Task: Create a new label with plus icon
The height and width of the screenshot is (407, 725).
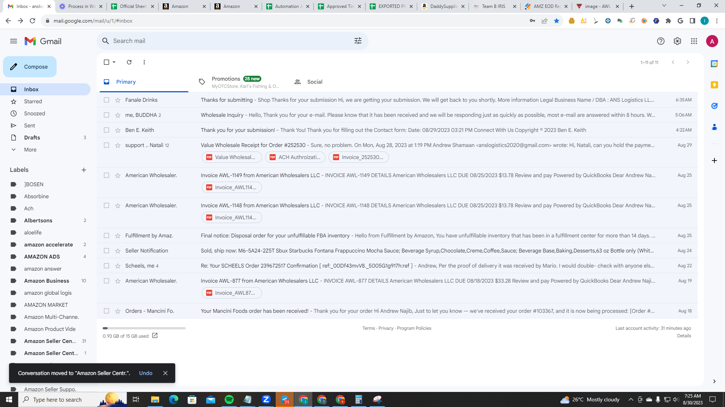Action: [x=84, y=170]
